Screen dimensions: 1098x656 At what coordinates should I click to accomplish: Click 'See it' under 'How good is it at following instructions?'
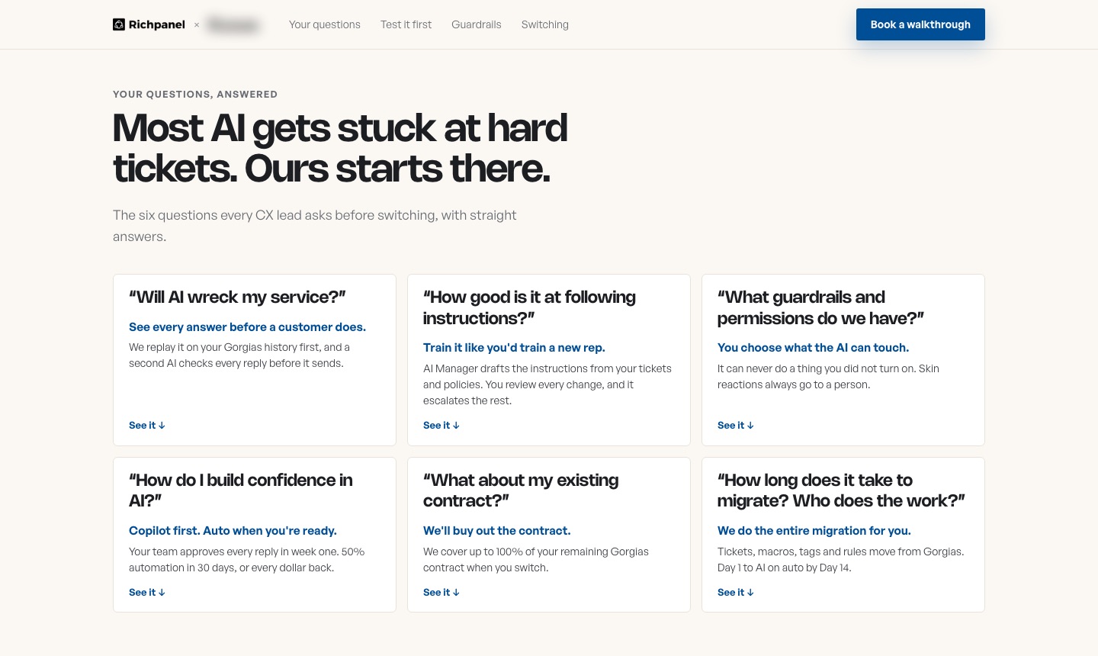(x=441, y=425)
